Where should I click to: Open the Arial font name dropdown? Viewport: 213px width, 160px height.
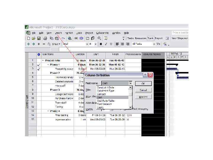point(87,44)
